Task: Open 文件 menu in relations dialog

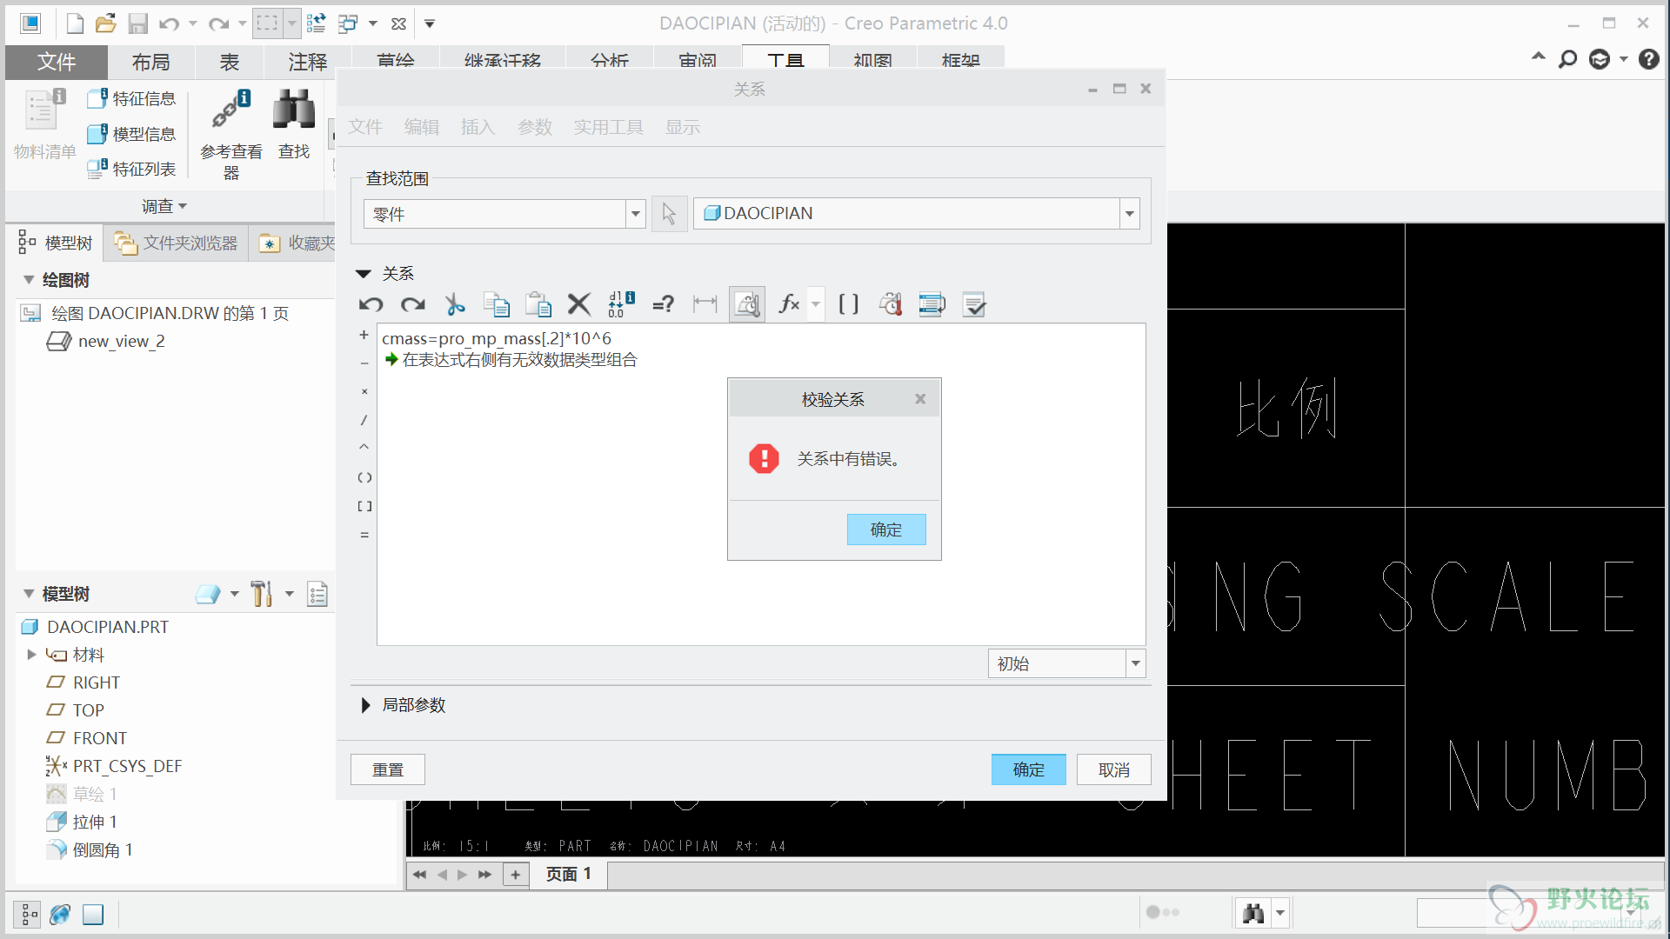Action: tap(365, 127)
